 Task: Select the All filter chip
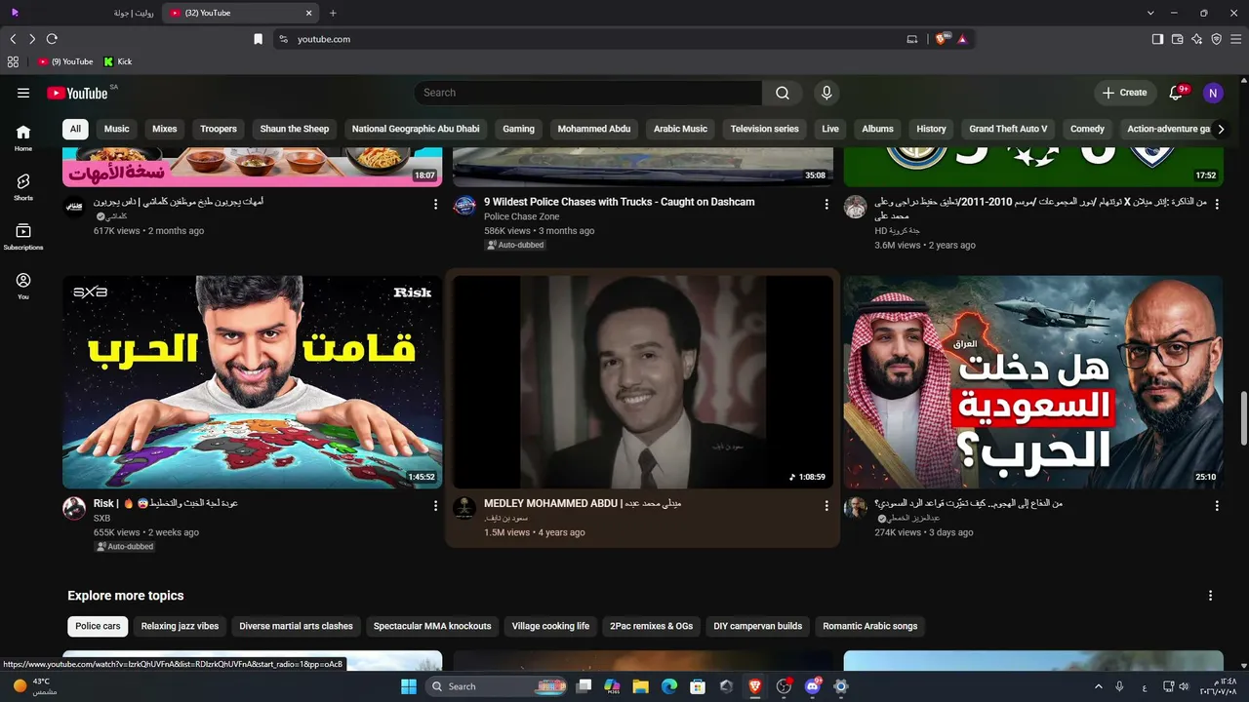click(x=75, y=129)
